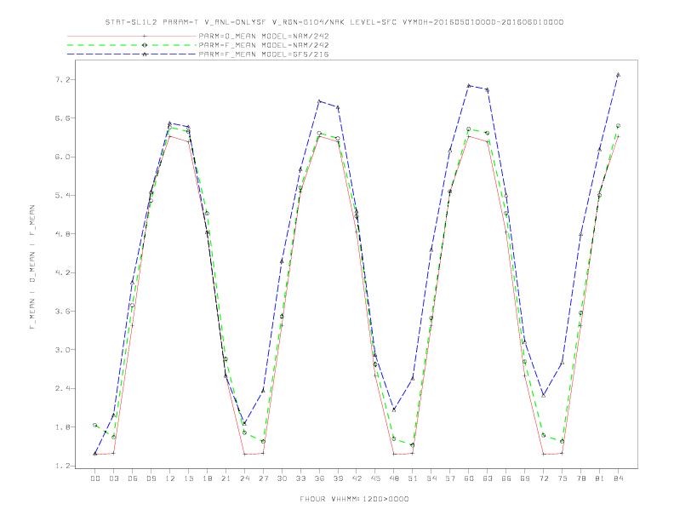Click x-axis tick label 03
Viewport: 674px width, 521px height.
pyautogui.click(x=113, y=478)
